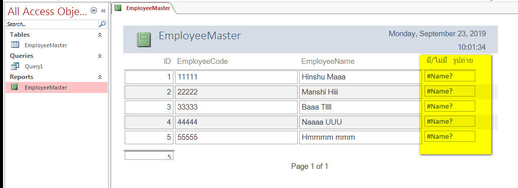Click the green notebook icon on the EmployeeMaster tab
The width and height of the screenshot is (518, 188).
coord(118,8)
